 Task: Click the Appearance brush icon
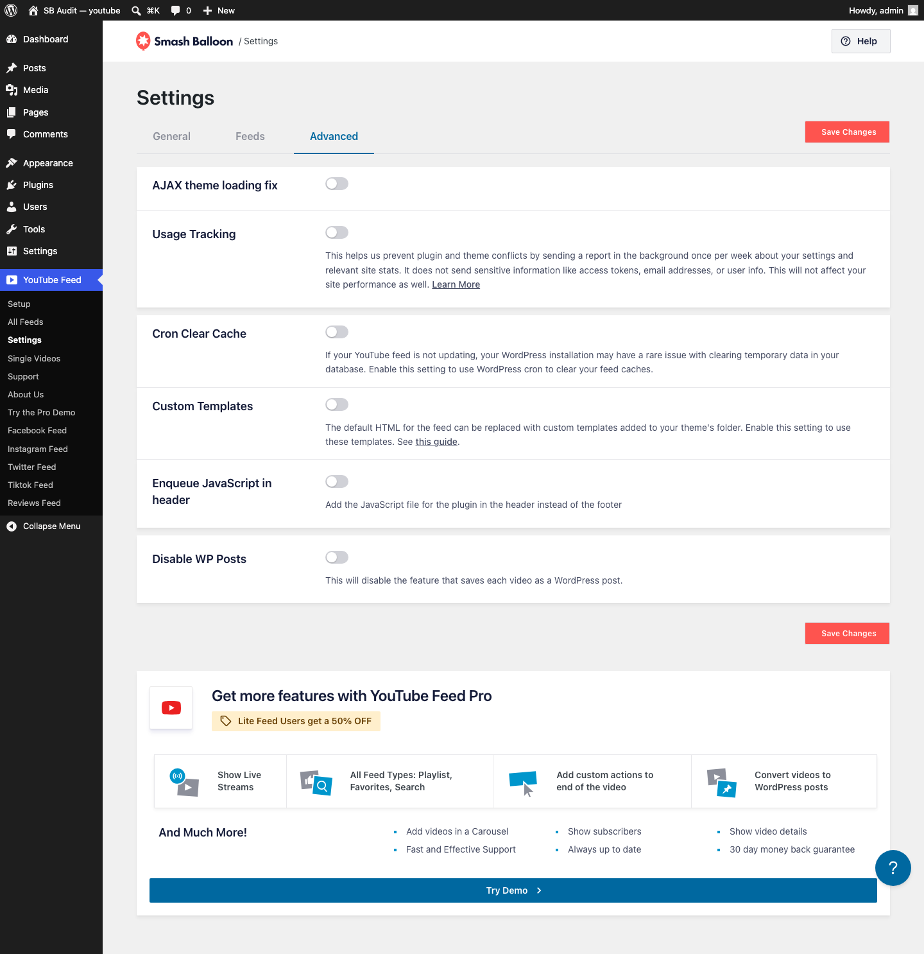point(12,163)
